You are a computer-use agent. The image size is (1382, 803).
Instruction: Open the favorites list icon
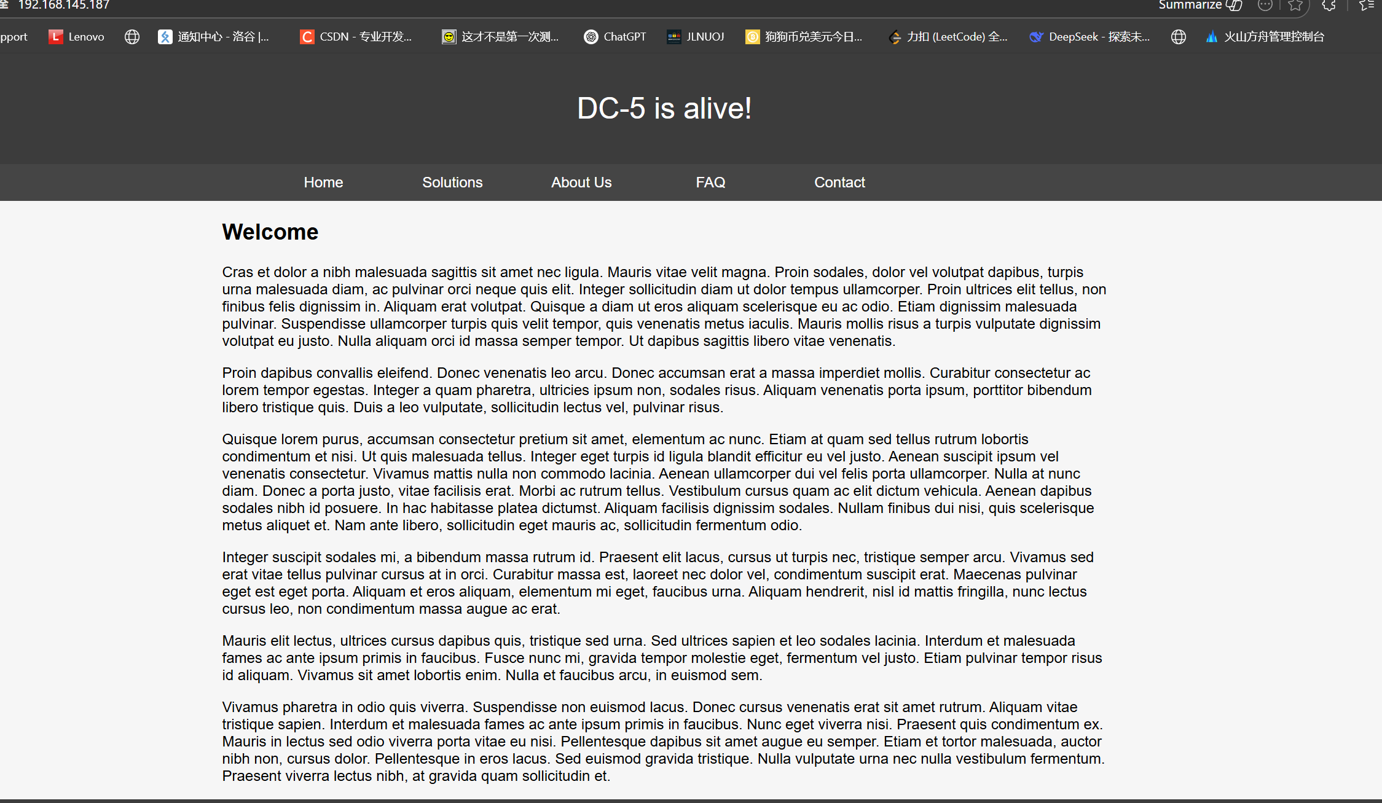pos(1367,6)
